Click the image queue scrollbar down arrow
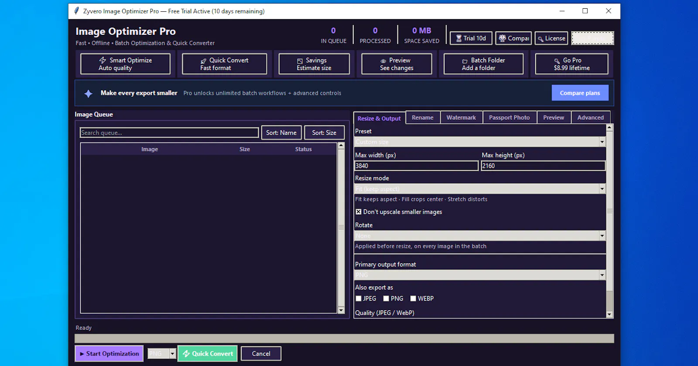The image size is (698, 366). 341,310
